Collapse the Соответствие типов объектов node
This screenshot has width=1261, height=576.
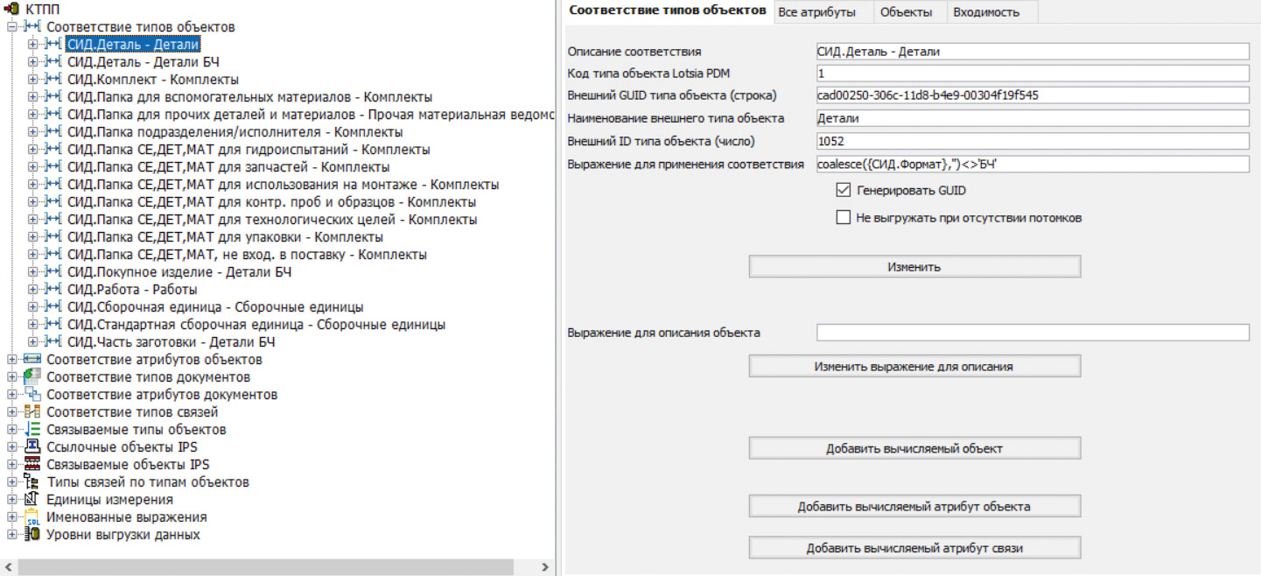[11, 27]
